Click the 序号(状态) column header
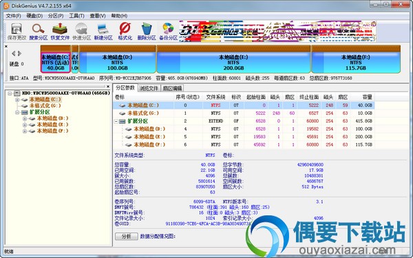Viewport: 413px width, 258px height. coord(187,97)
